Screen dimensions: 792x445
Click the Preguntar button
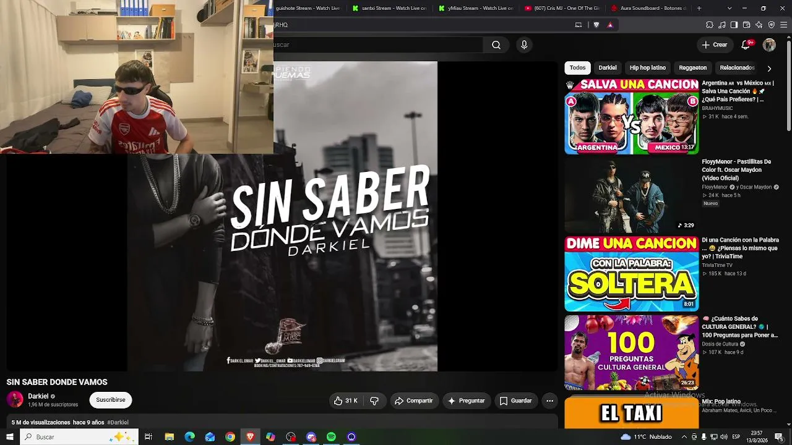pyautogui.click(x=467, y=400)
